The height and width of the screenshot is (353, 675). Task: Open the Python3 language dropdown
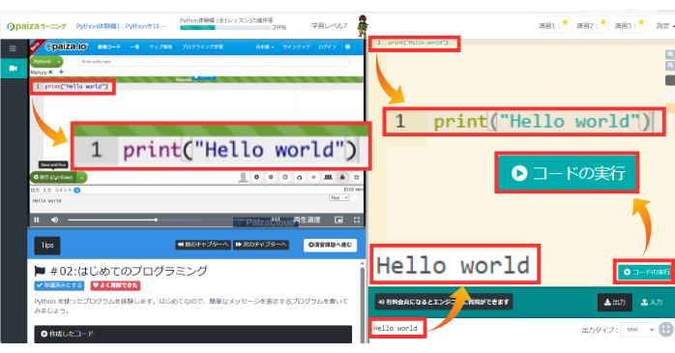[46, 62]
